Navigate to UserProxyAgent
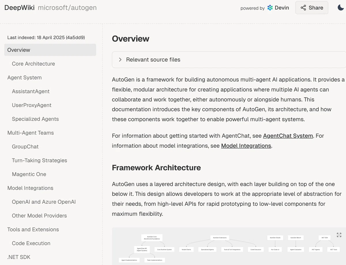The image size is (346, 265). coord(32,105)
